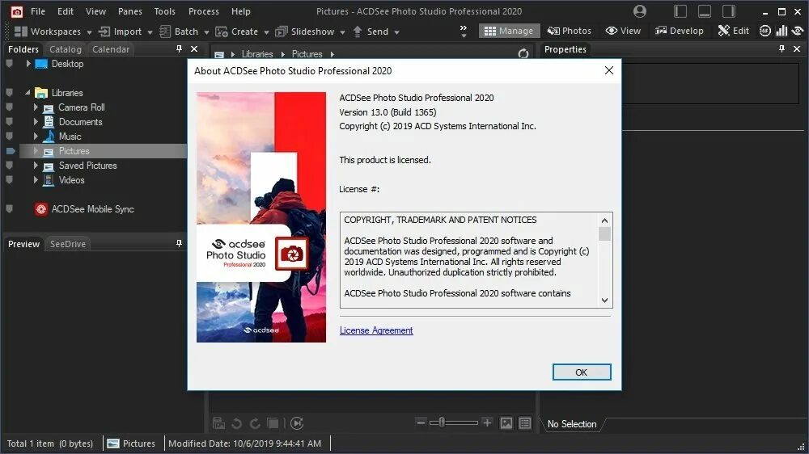809x454 pixels.
Task: Show hidden toolbar items via overflow chevron
Action: click(x=464, y=31)
